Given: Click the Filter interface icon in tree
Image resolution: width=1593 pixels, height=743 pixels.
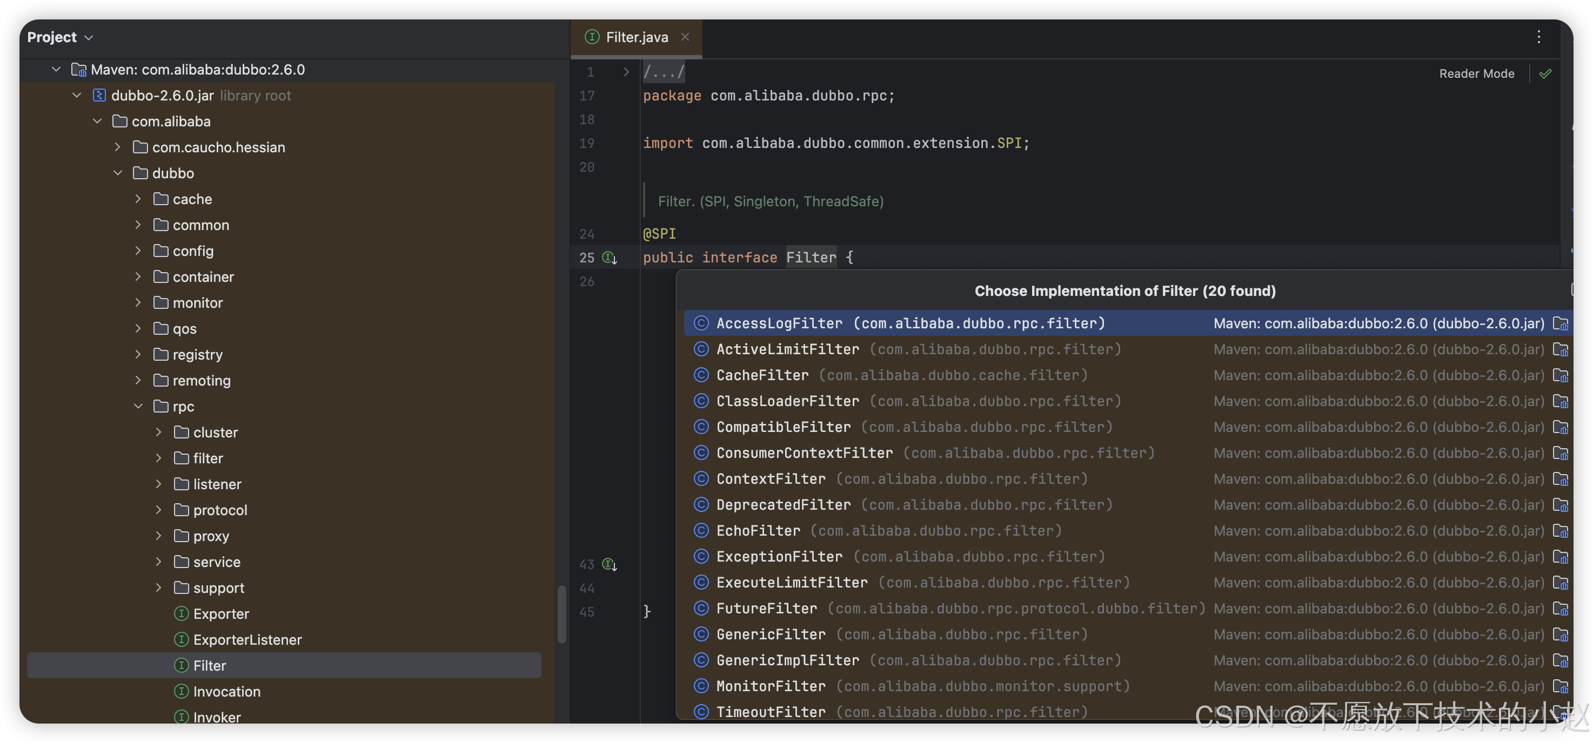Looking at the screenshot, I should coord(181,665).
